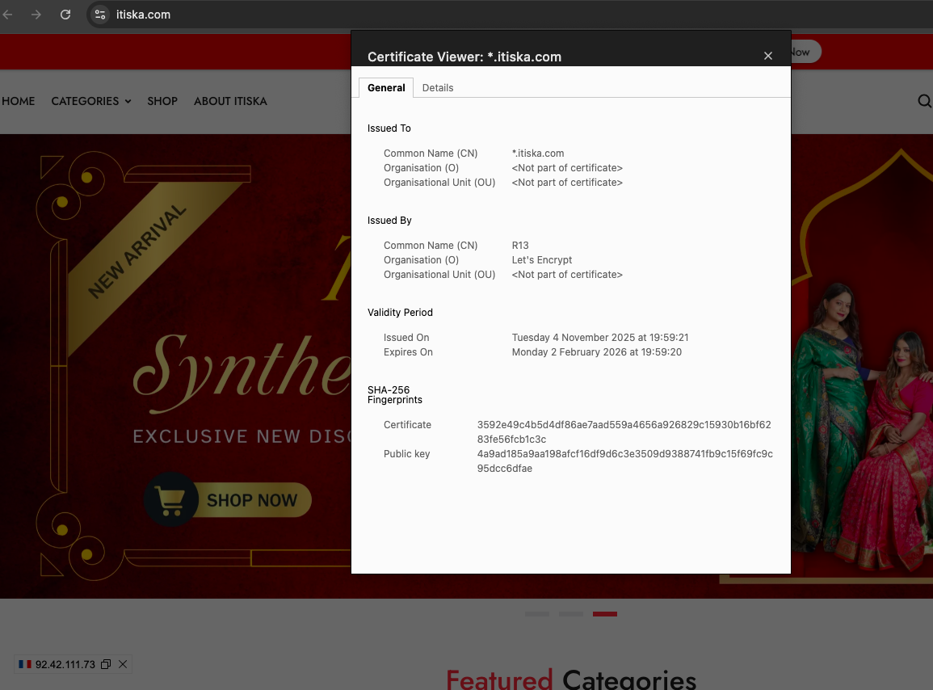
Task: Expand the CATEGORIES dropdown menu
Action: coord(90,101)
